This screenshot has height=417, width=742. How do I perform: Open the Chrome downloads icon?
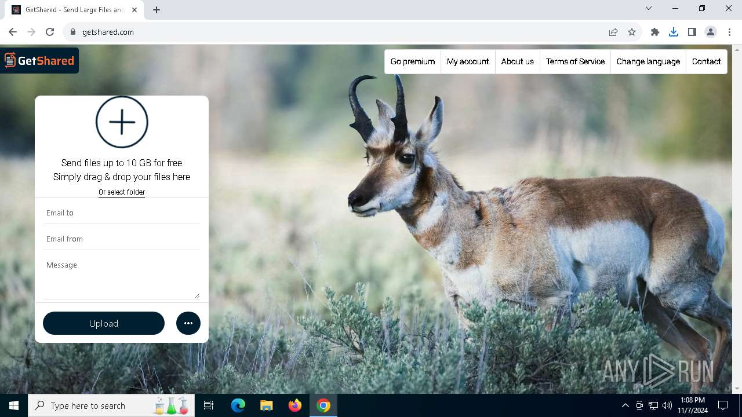(674, 32)
